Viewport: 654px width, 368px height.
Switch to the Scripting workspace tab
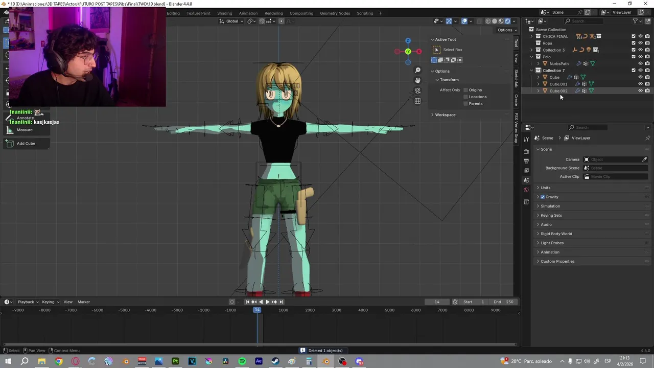point(365,13)
